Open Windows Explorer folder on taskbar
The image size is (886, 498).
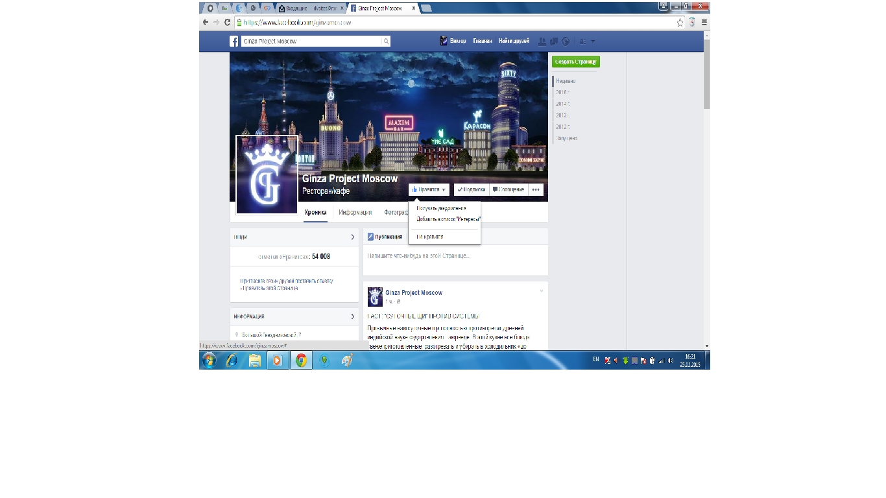click(254, 361)
